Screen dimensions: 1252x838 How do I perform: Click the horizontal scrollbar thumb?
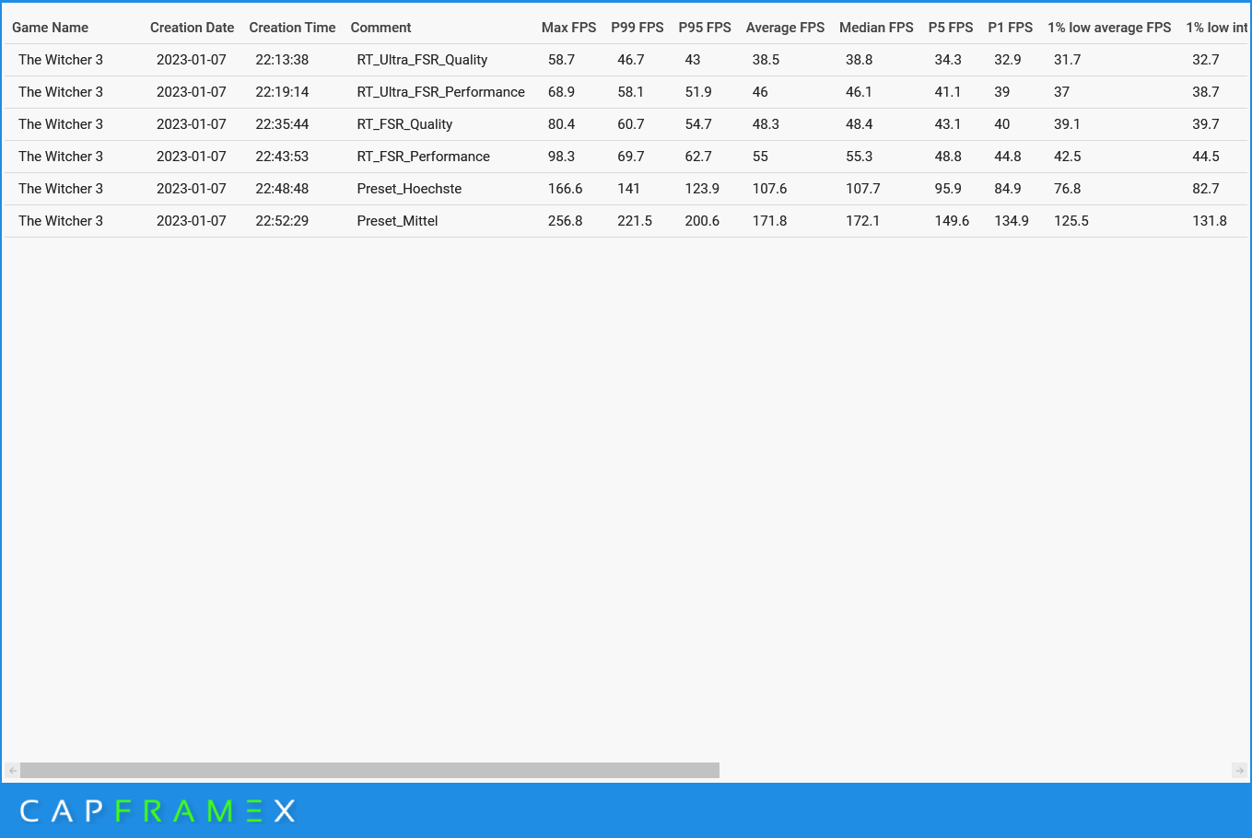(x=369, y=770)
